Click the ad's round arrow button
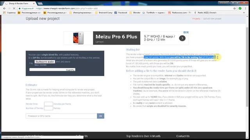The width and height of the screenshot is (250, 140). [182, 38]
